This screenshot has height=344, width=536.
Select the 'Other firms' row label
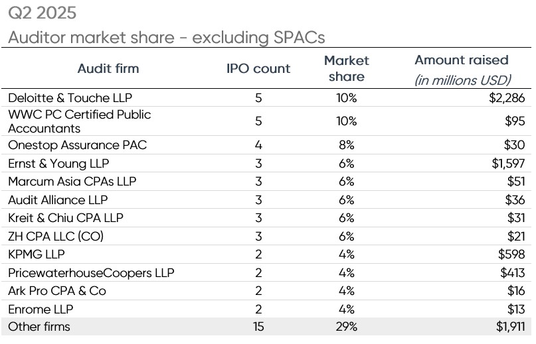39,327
